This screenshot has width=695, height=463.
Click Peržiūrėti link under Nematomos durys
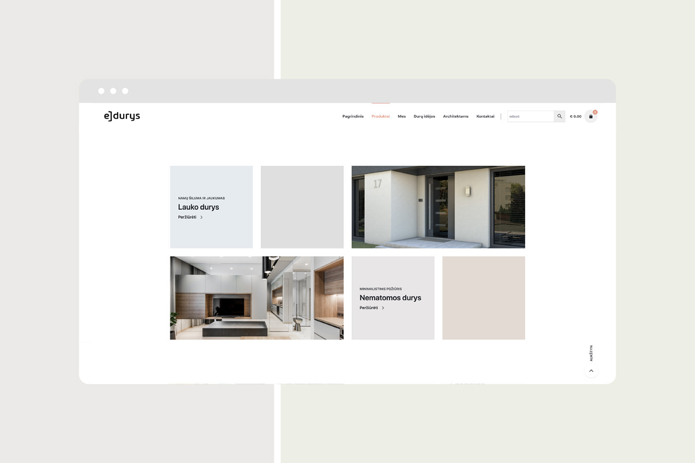point(369,308)
